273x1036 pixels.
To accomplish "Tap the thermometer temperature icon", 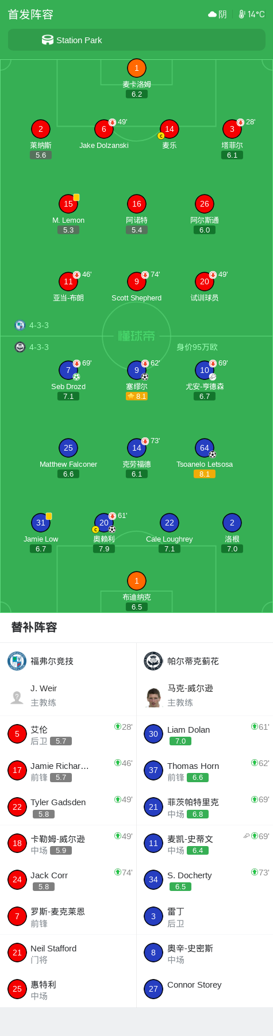I will (242, 14).
